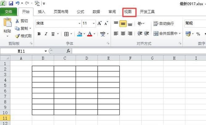Click the text orientation icon
This screenshot has height=125, width=206.
(140, 24)
